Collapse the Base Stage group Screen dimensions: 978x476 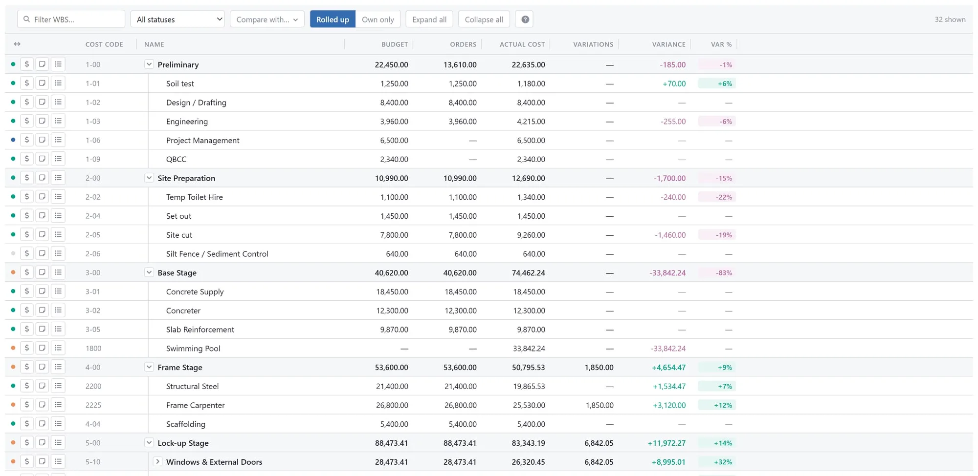coord(149,272)
